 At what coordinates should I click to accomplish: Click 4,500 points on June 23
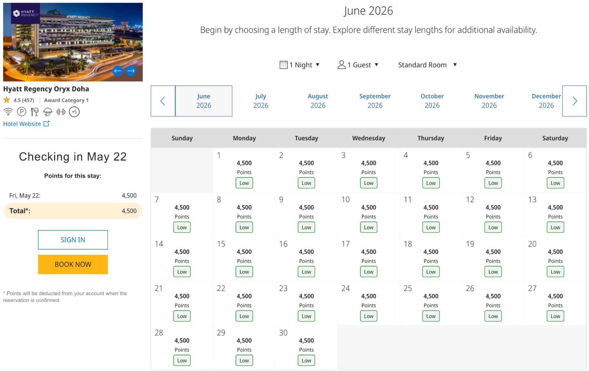pyautogui.click(x=306, y=296)
